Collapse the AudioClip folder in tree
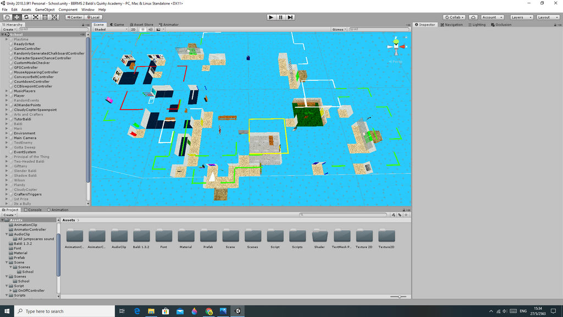 7,234
